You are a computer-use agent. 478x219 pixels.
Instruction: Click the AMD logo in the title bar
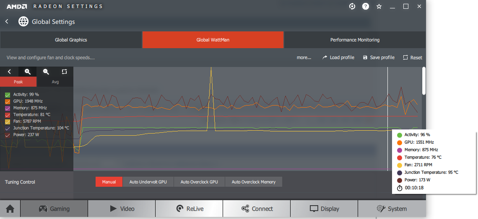[x=17, y=6]
